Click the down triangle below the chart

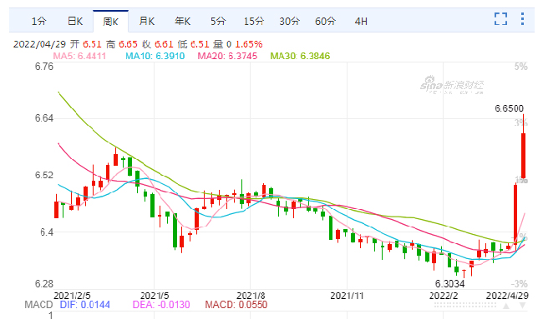[523, 306]
